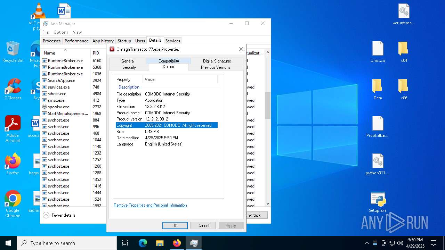Switch to the Performance tab
Image resolution: width=445 pixels, height=250 pixels.
(x=76, y=41)
